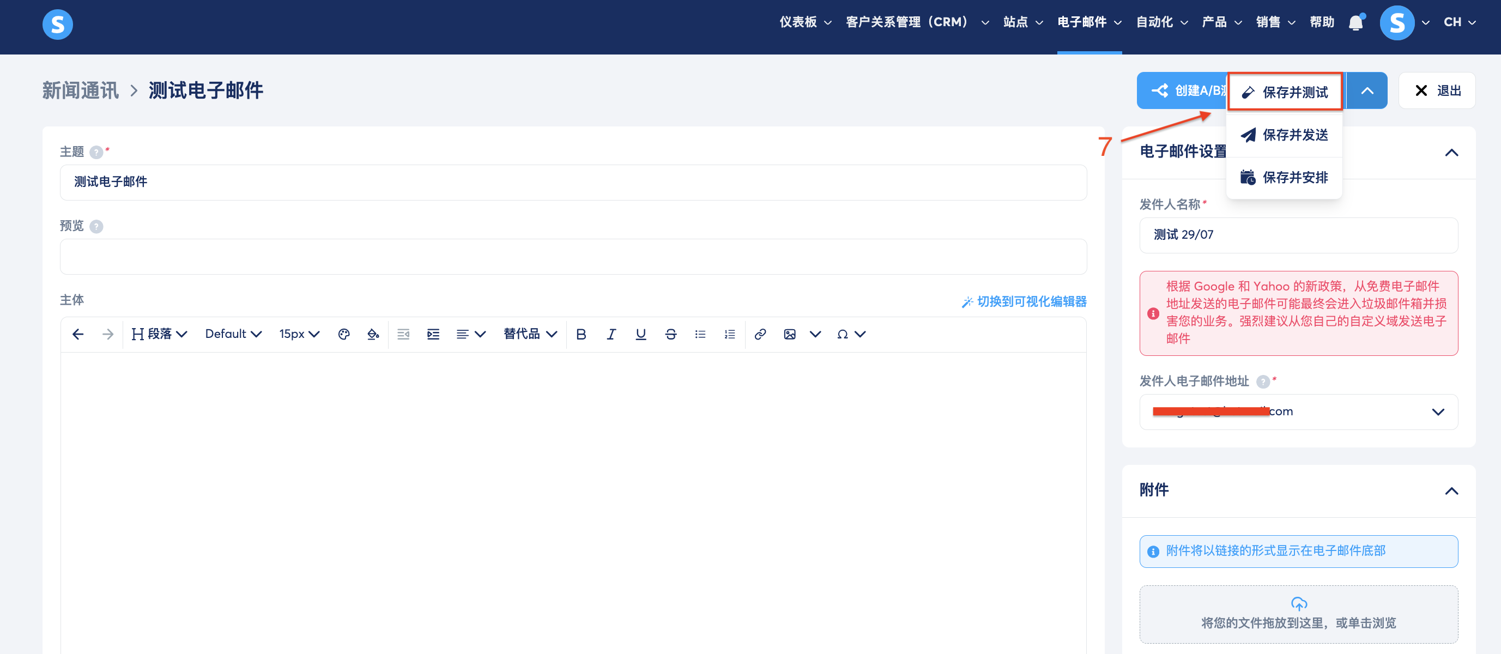Toggle strikethrough formatting

click(671, 334)
